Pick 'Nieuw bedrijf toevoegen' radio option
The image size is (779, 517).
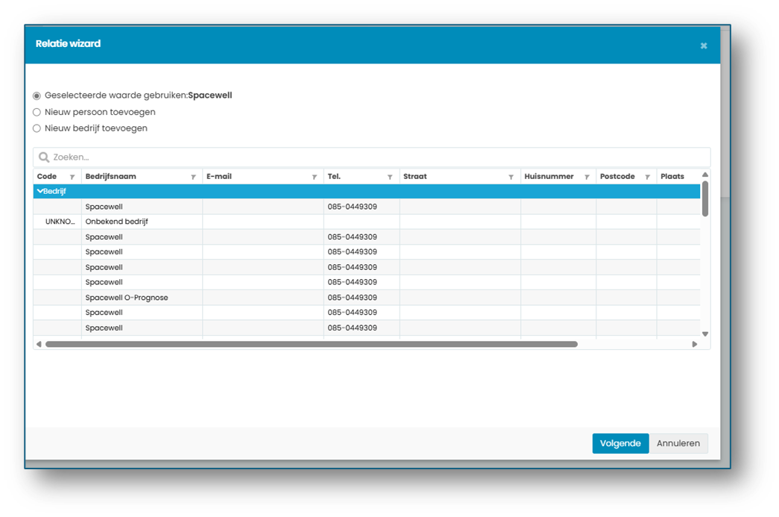[x=37, y=128]
